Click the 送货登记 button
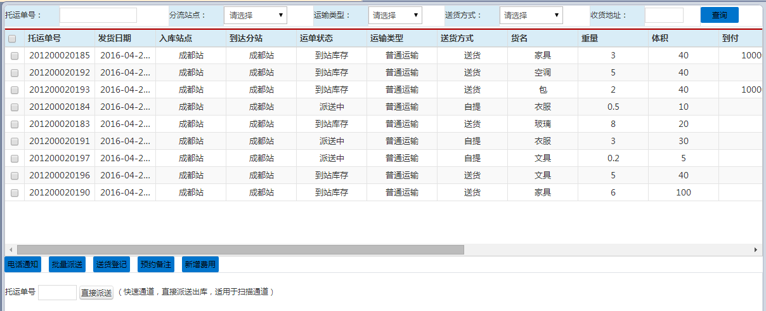Image resolution: width=766 pixels, height=311 pixels. 111,264
